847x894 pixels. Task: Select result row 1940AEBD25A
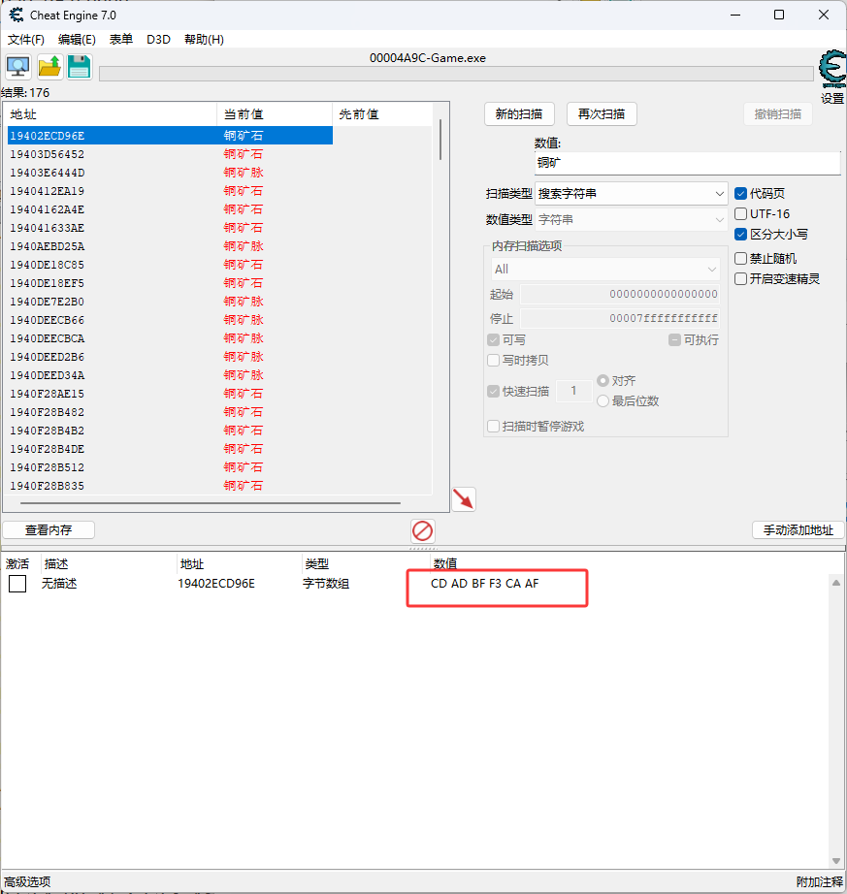click(170, 246)
